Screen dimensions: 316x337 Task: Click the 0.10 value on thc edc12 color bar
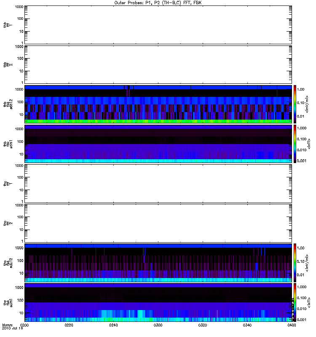pyautogui.click(x=301, y=261)
